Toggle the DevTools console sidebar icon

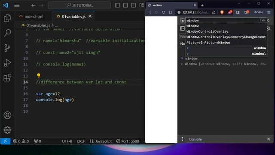182,28
